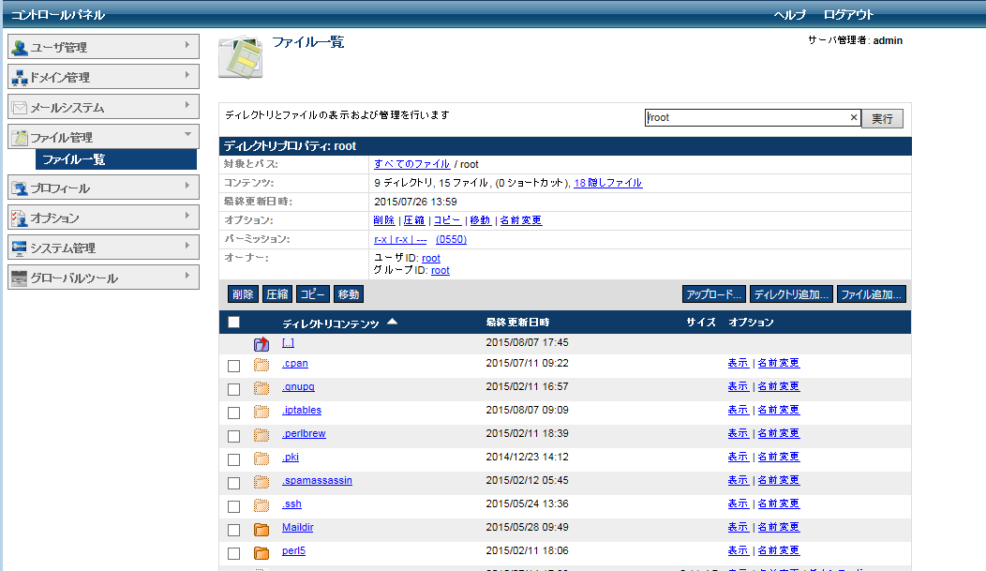986x571 pixels.
Task: Click the オプション sidebar icon
Action: (20, 218)
